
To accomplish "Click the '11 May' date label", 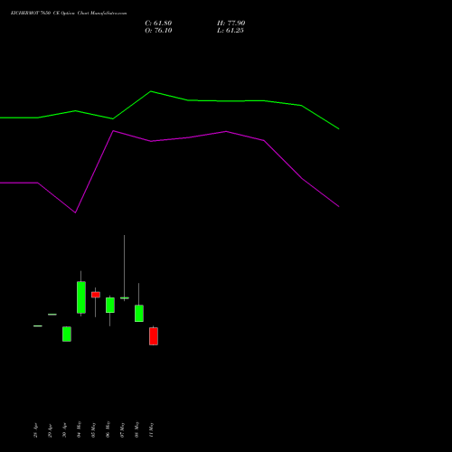I will pyautogui.click(x=151, y=429).
